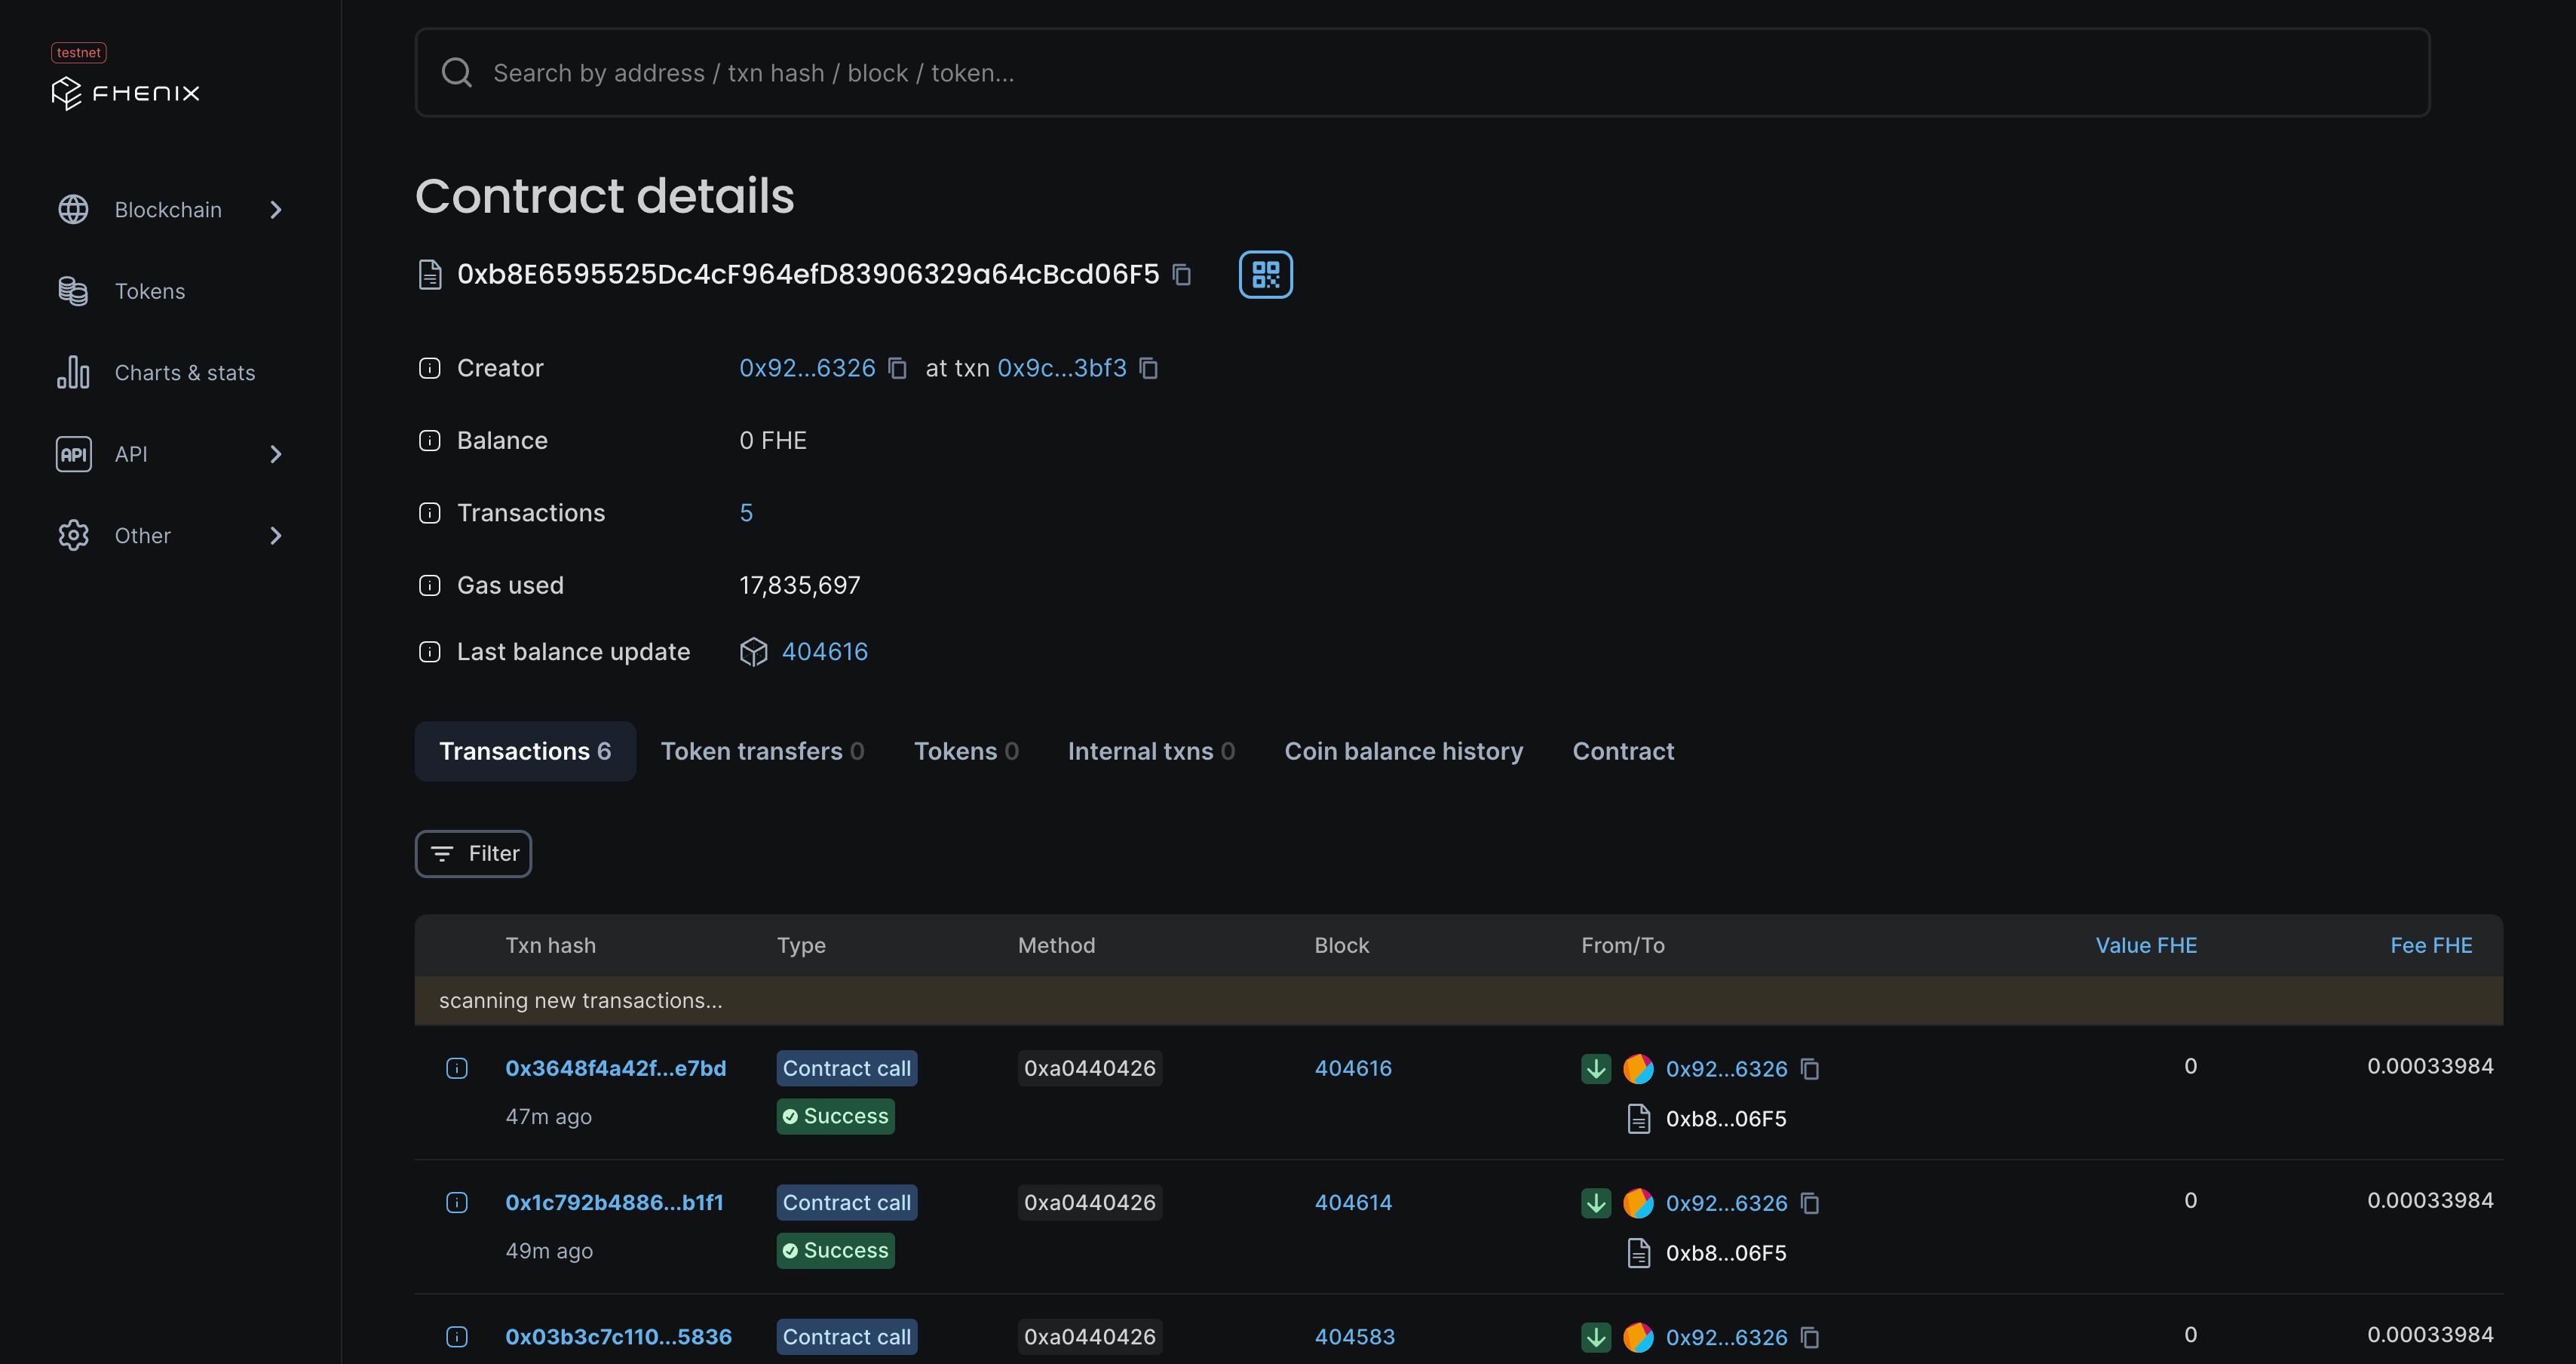Image resolution: width=2576 pixels, height=1364 pixels.
Task: Click the contract file icon beside address heading
Action: (x=429, y=274)
